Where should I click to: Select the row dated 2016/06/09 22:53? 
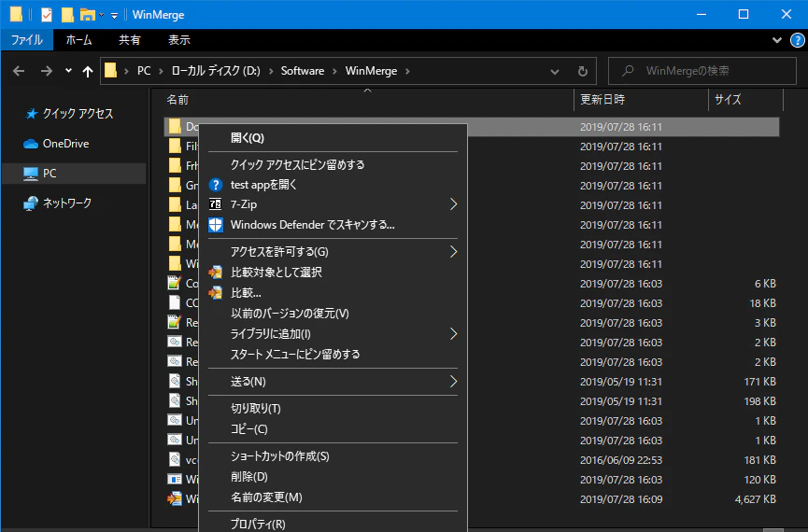472,460
